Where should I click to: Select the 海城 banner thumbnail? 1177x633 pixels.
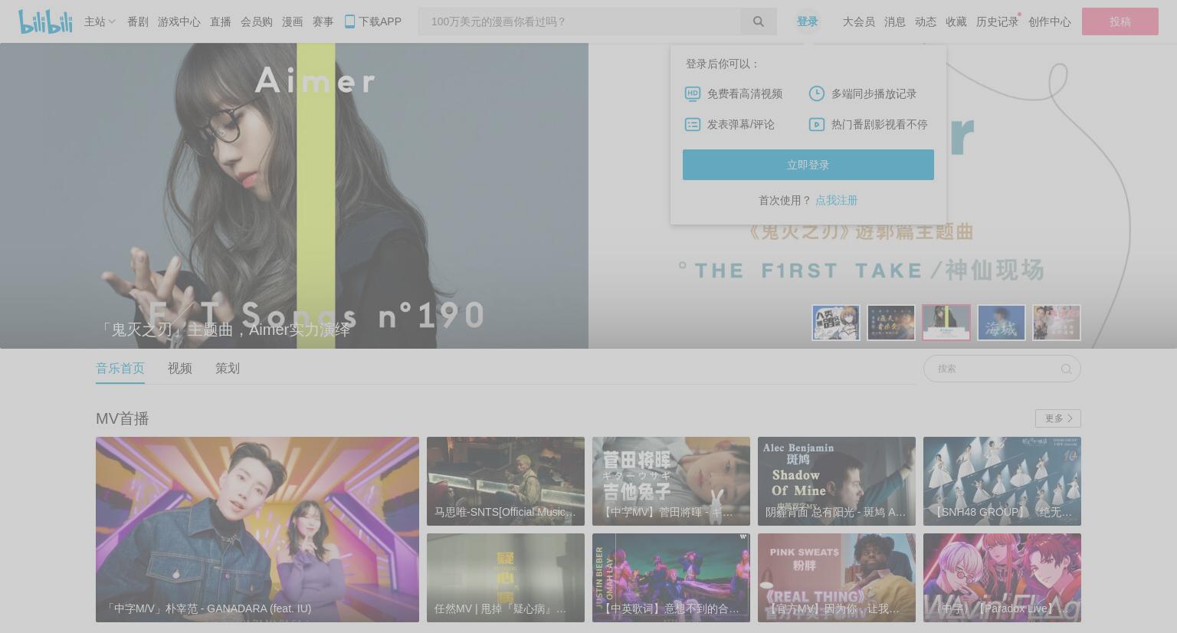pos(1002,323)
